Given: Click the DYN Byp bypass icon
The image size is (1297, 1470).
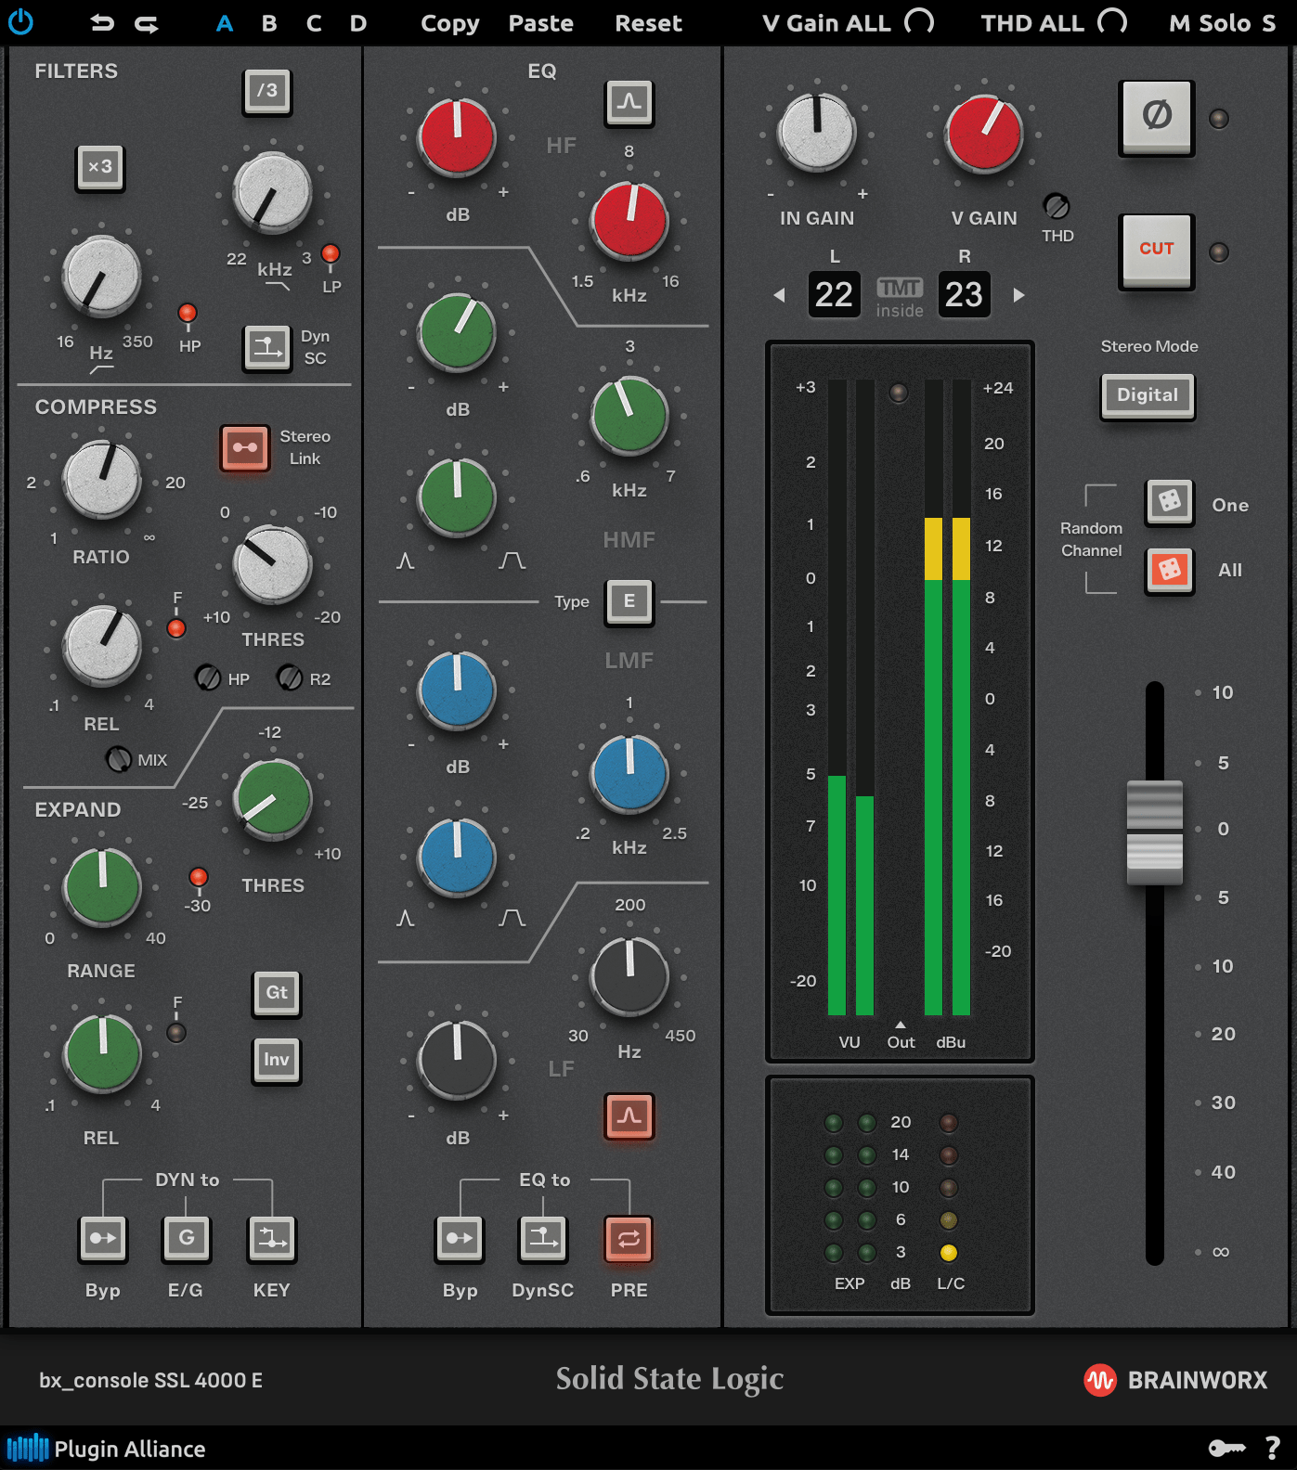Looking at the screenshot, I should pyautogui.click(x=103, y=1238).
